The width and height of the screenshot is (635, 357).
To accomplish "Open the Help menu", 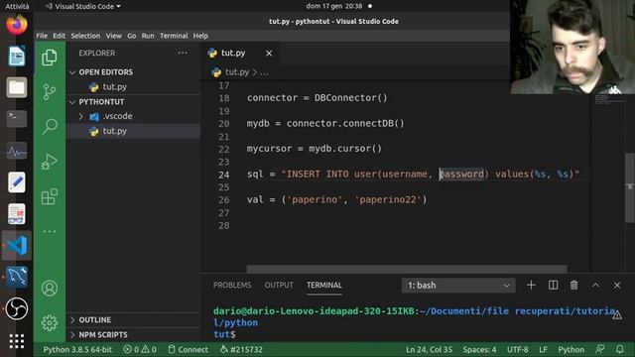I will [x=200, y=36].
